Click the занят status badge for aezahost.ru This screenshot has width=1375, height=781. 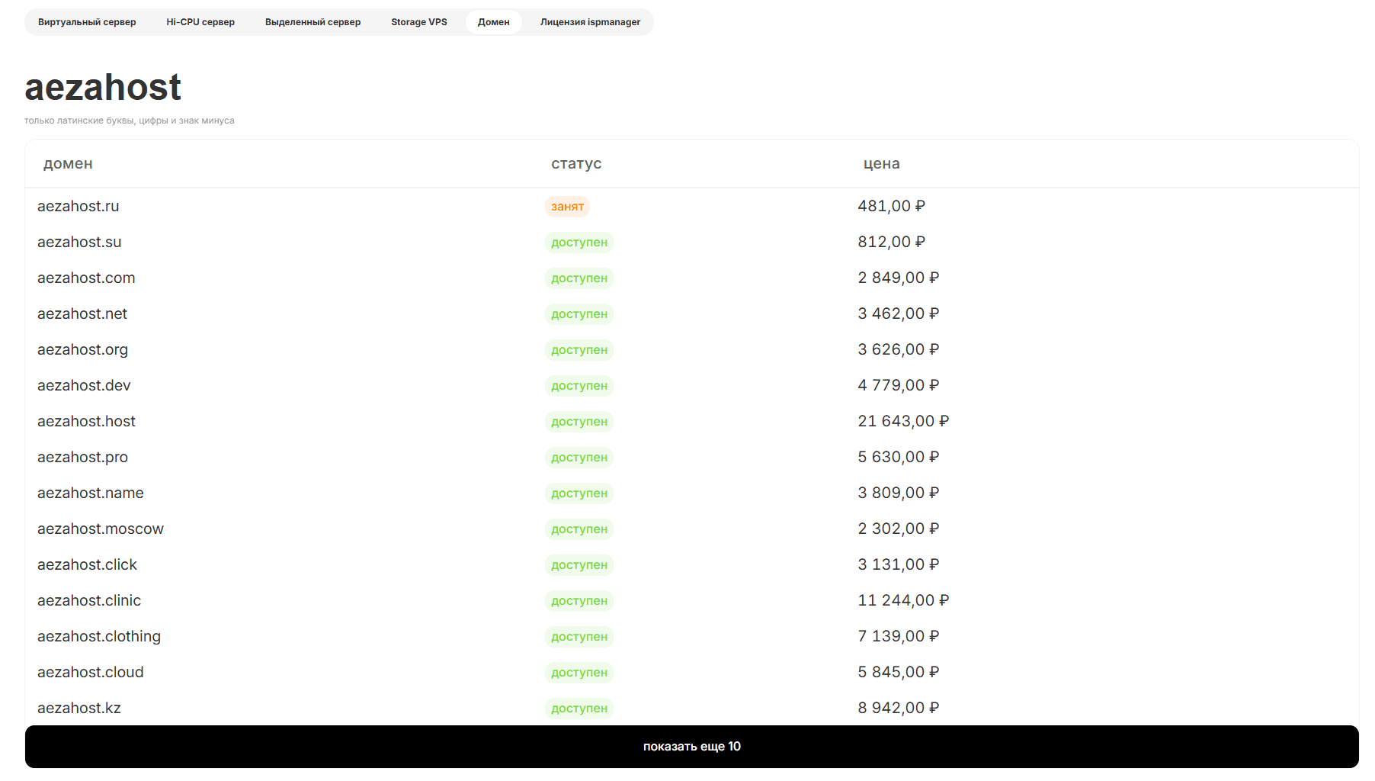[567, 207]
